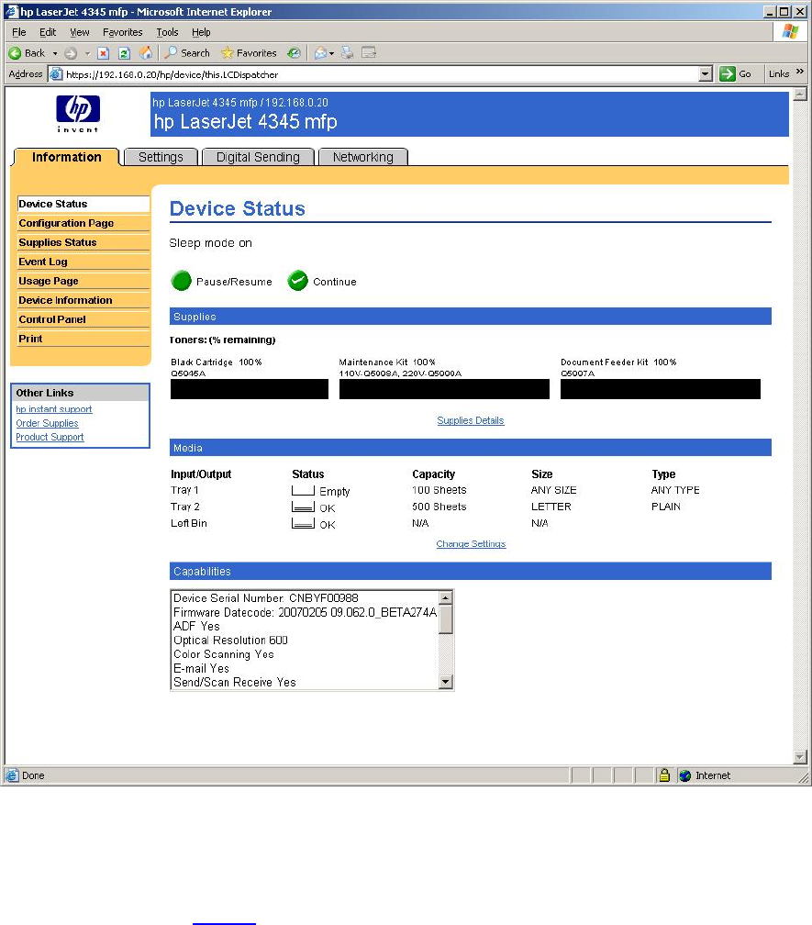Screen dimensions: 812x925
Task: Open the Back history dropdown arrow
Action: pos(55,53)
